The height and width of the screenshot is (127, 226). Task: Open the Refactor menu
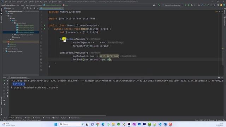(x=31, y=2)
